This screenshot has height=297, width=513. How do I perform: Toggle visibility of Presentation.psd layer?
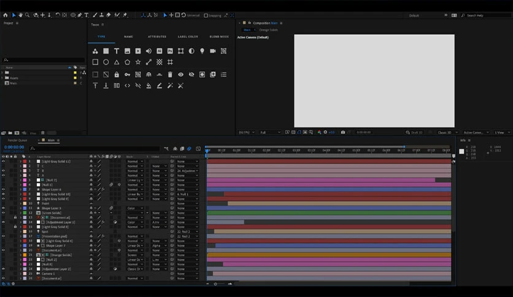3,236
